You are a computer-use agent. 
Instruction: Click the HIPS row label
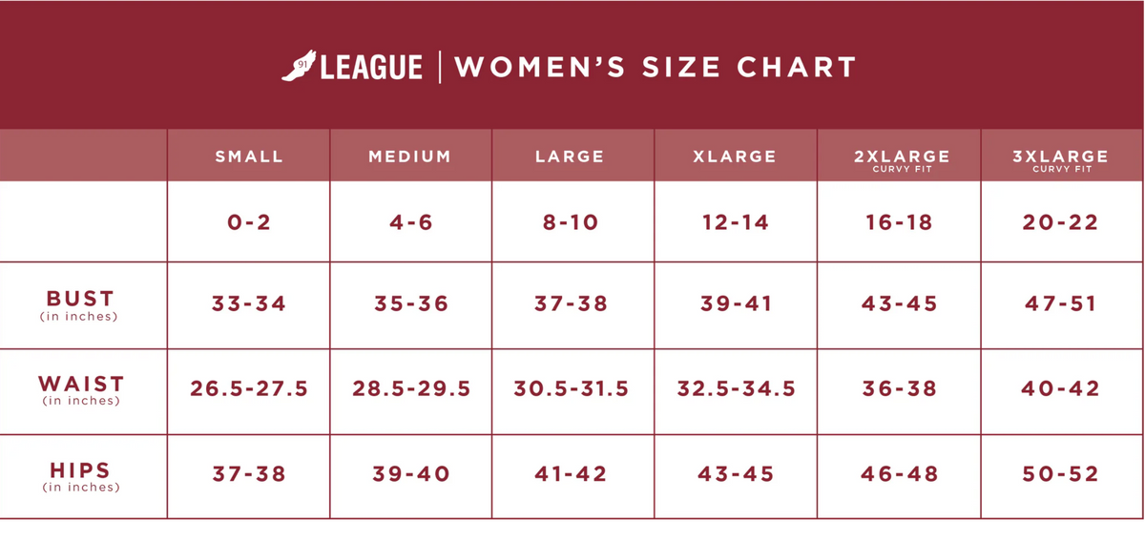pos(81,475)
